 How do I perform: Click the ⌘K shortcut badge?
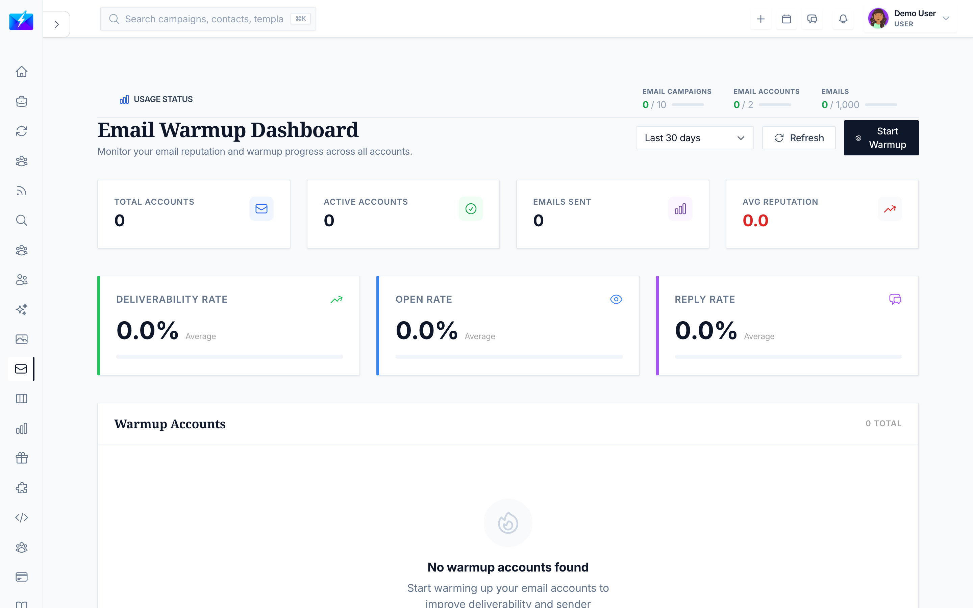pos(301,19)
